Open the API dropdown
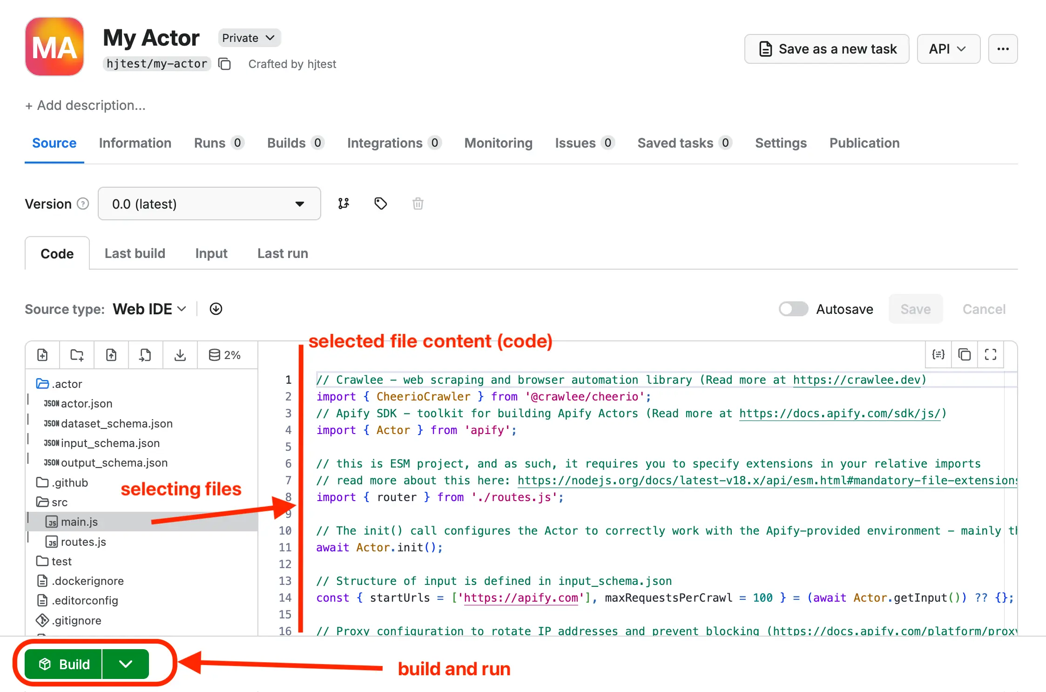 tap(948, 49)
